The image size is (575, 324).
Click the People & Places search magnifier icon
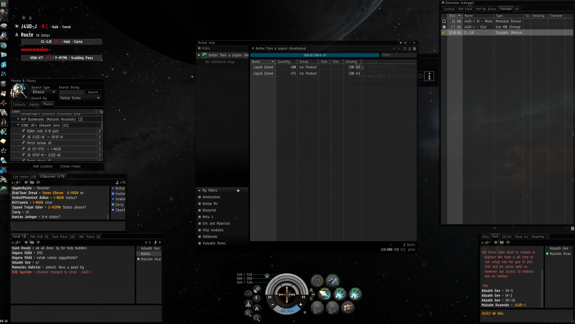click(x=19, y=91)
